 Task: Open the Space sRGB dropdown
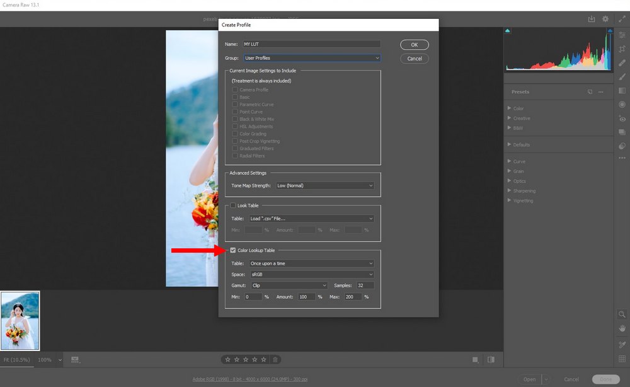click(312, 274)
